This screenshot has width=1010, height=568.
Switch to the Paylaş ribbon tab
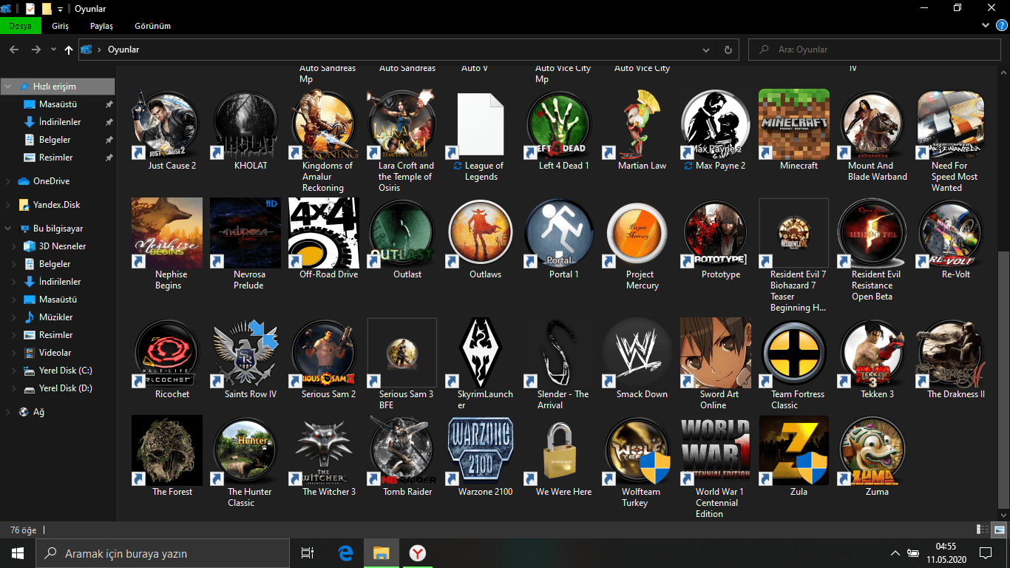click(101, 26)
